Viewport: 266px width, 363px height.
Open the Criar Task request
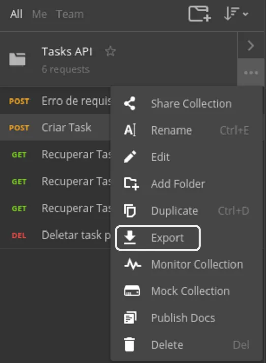55,127
